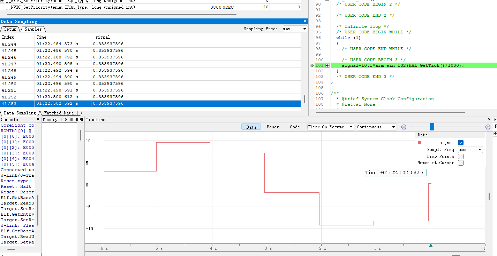Click the Reset type: console line

(16, 181)
